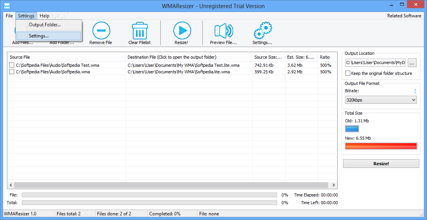The height and width of the screenshot is (220, 427).
Task: Click the large Resize! button in side panel
Action: (x=381, y=164)
